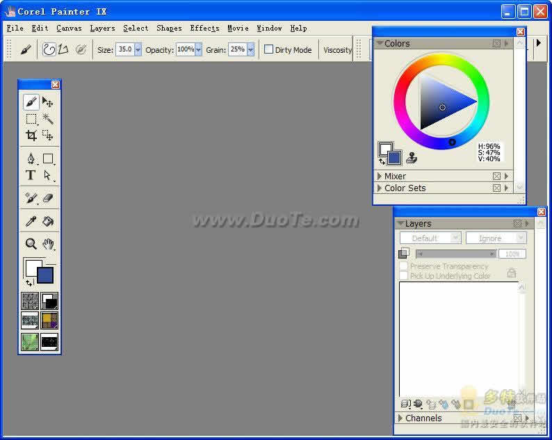Click the Layer Commands icon
552x440 pixels.
pos(405,404)
